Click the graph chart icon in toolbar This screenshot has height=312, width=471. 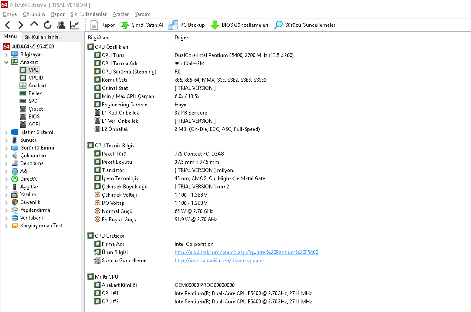(75, 25)
